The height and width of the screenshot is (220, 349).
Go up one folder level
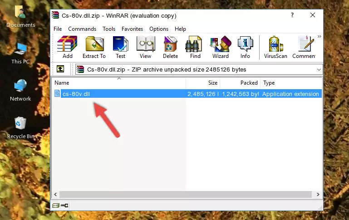click(60, 69)
